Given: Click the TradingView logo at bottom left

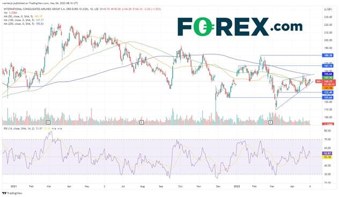Looking at the screenshot, I should [12, 193].
